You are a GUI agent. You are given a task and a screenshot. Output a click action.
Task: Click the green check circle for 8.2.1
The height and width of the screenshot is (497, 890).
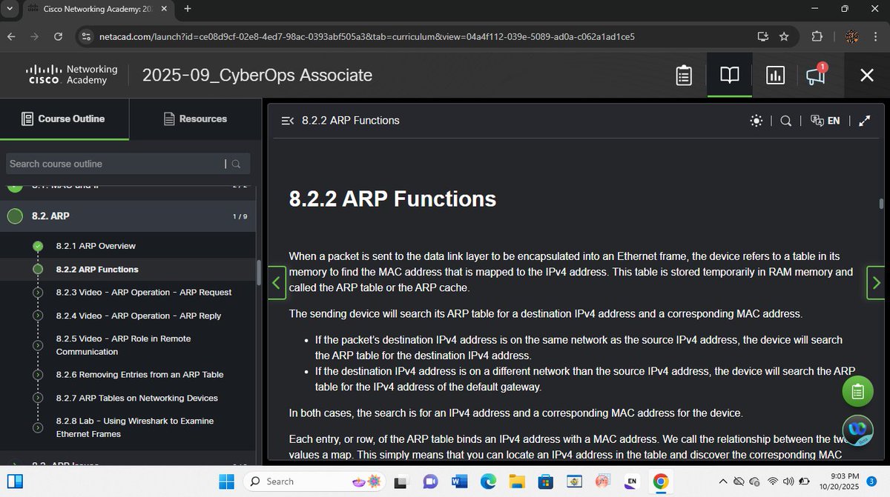point(38,246)
